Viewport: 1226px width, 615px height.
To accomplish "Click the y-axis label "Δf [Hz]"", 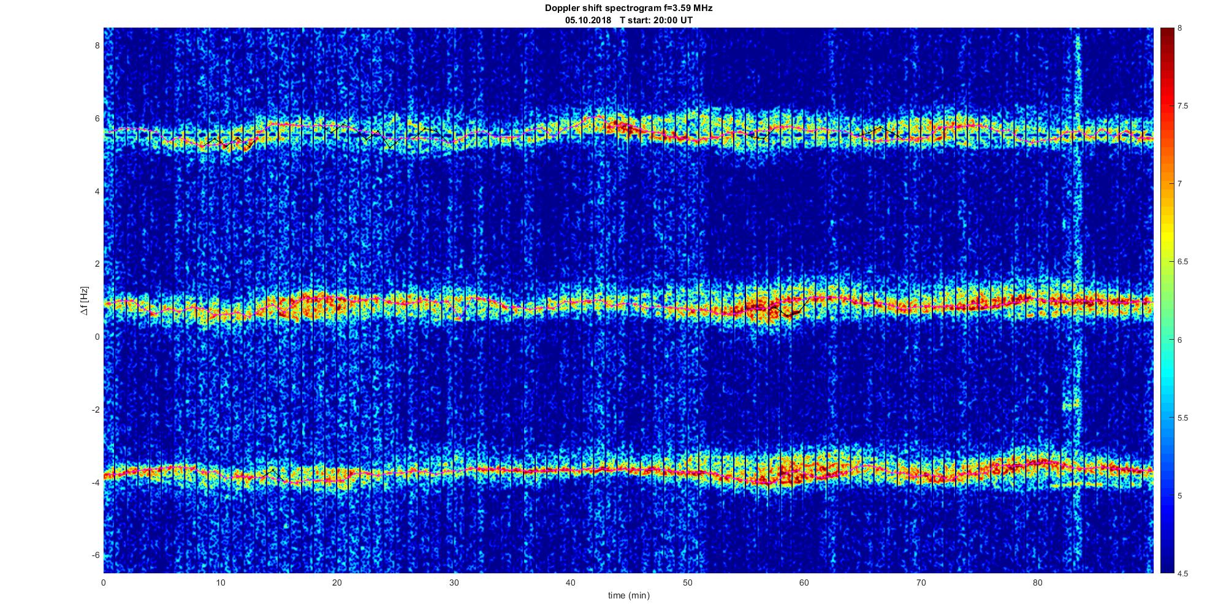I will click(x=84, y=301).
